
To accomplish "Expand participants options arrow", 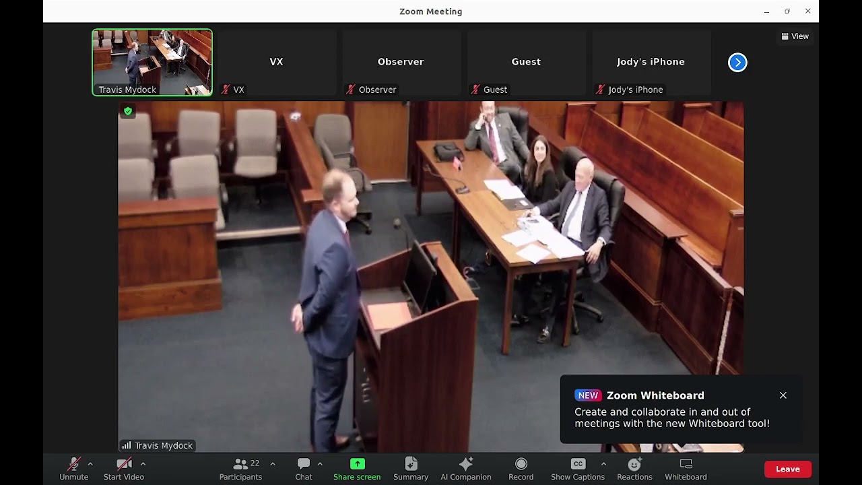I will point(272,464).
